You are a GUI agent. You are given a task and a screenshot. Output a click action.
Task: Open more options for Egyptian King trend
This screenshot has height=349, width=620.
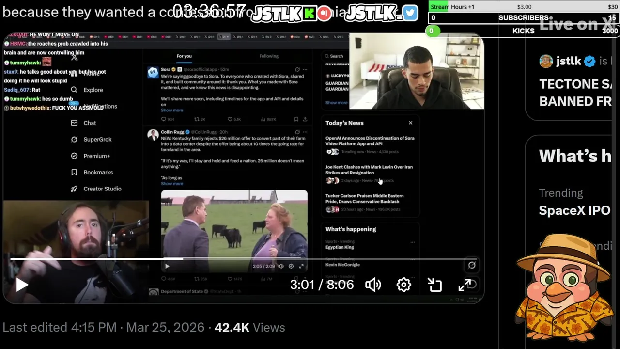[x=412, y=242]
